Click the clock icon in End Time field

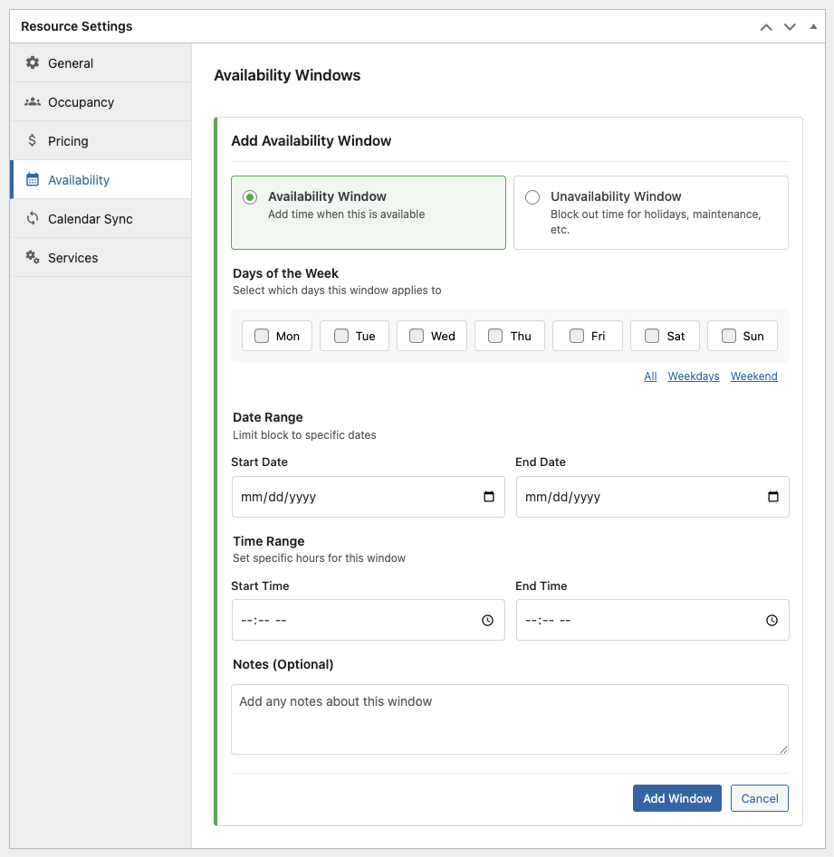click(772, 621)
